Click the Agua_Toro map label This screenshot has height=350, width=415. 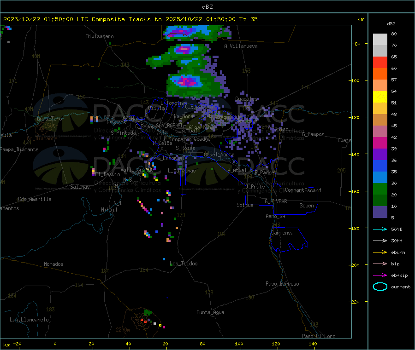coord(49,119)
